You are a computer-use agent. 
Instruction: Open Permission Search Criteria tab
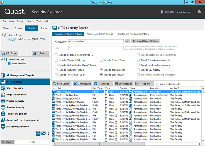pyautogui.click(x=100, y=34)
